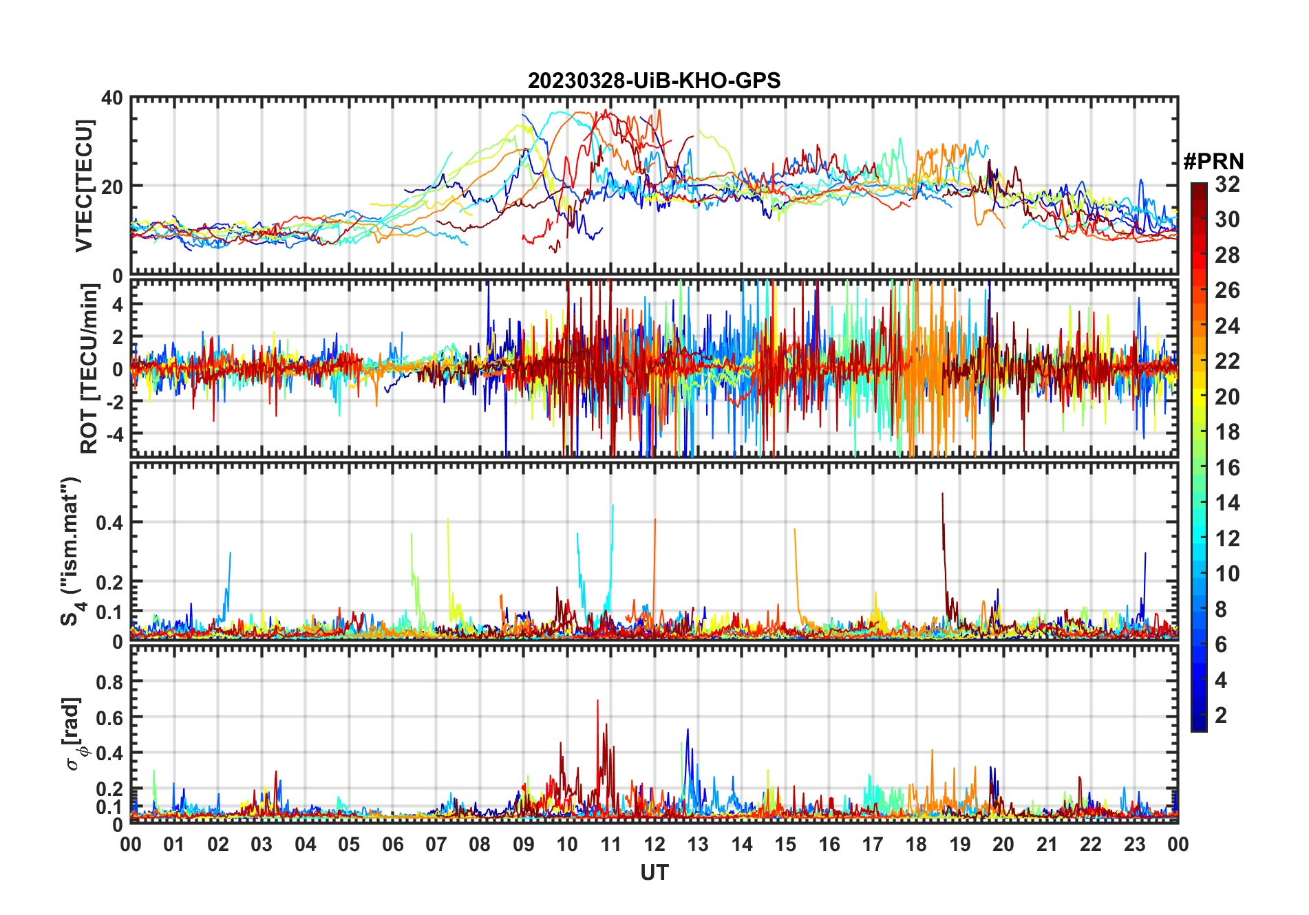Pick the yellow band near PRN 20 on the colorbar

tap(1199, 397)
